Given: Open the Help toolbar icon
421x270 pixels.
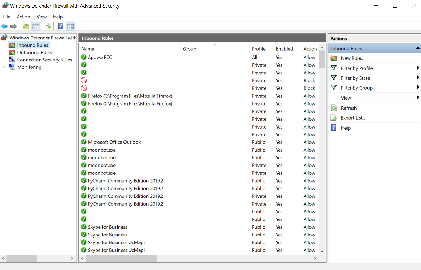Looking at the screenshot, I should pos(60,26).
